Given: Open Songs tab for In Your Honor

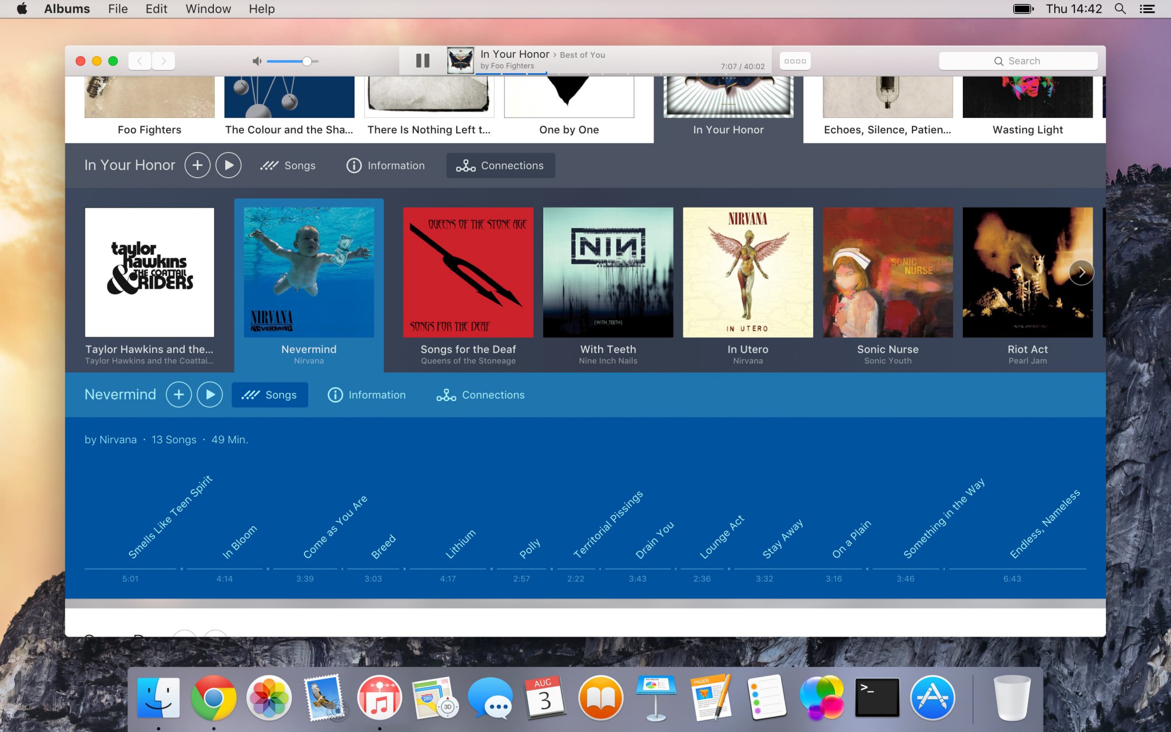Looking at the screenshot, I should pyautogui.click(x=288, y=165).
